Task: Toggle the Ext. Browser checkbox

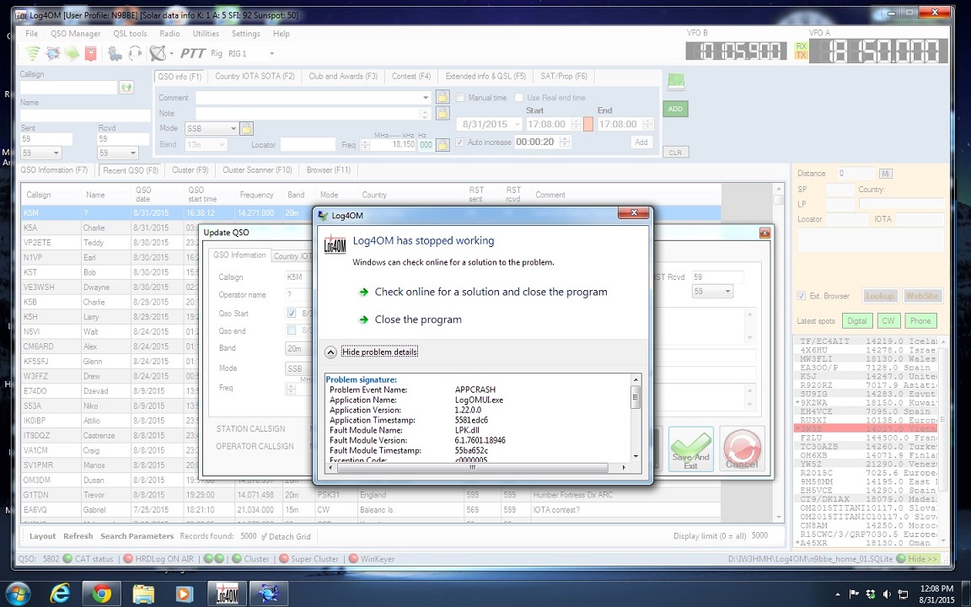Action: click(x=802, y=296)
